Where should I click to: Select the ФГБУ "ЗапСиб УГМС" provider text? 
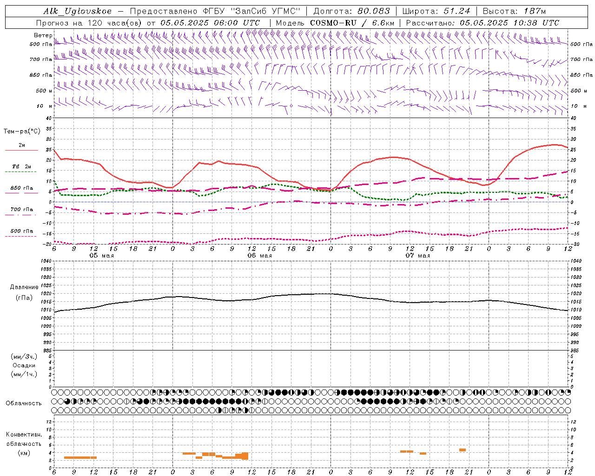pyautogui.click(x=251, y=11)
